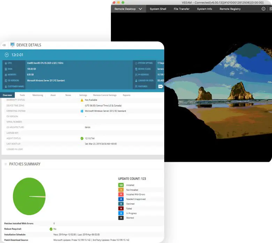Image resolution: width=272 pixels, height=243 pixels.
Task: Open the Reports tab
Action: tap(127, 95)
